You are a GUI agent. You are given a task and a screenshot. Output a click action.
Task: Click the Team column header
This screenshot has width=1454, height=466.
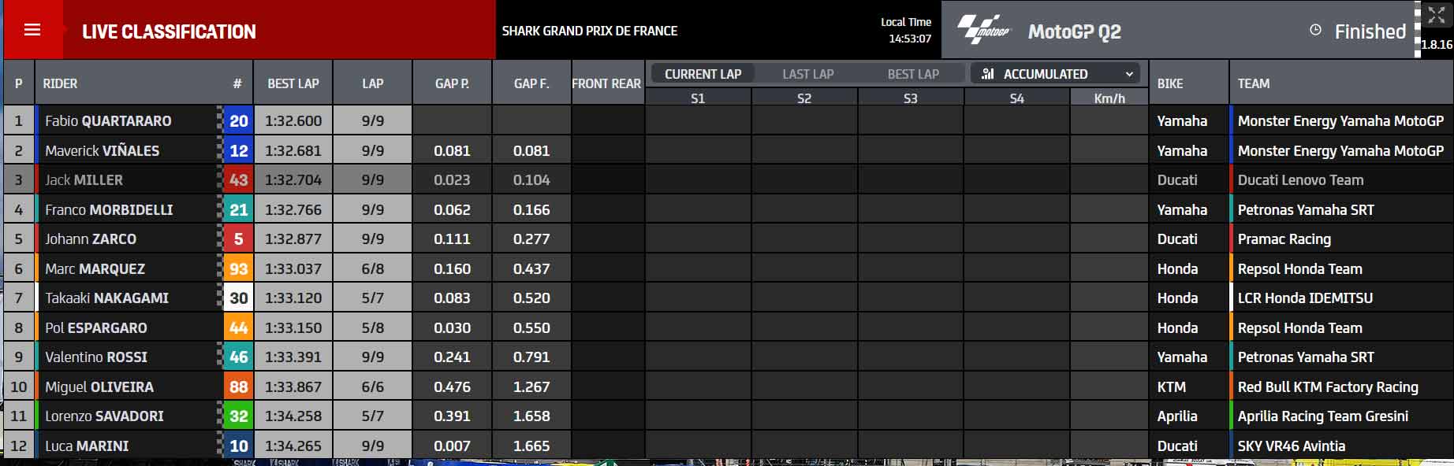(x=1340, y=83)
